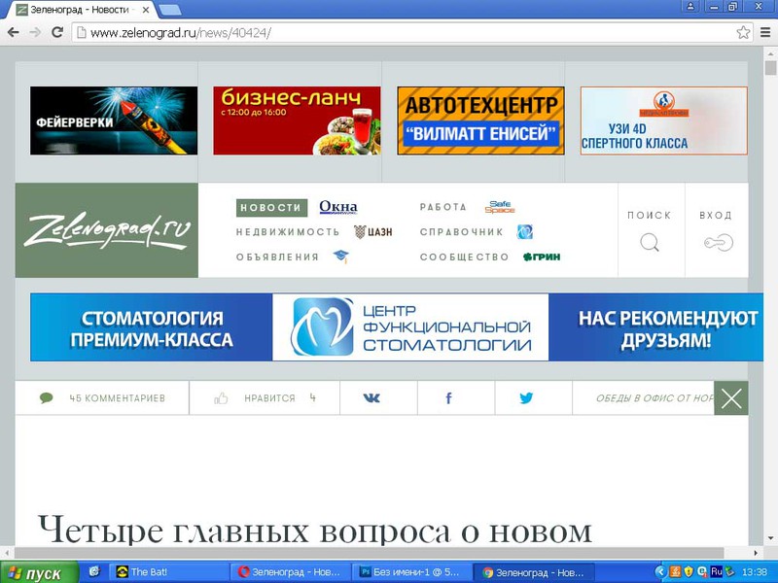
Task: Open the НОВОСТИ section
Action: tap(271, 208)
